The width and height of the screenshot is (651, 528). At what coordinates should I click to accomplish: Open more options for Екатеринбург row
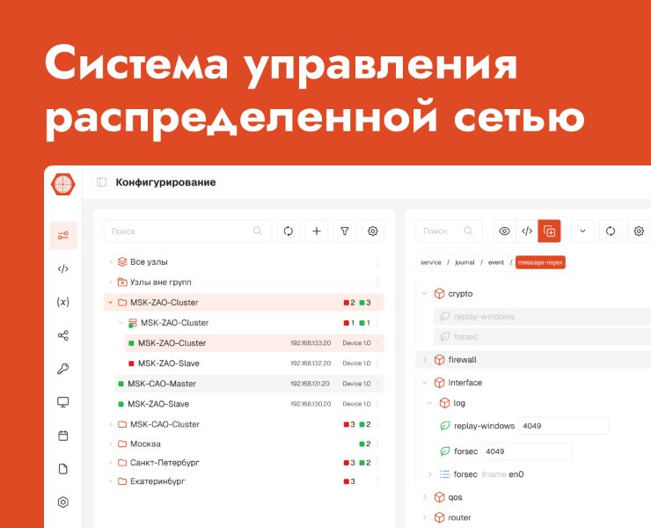377,481
